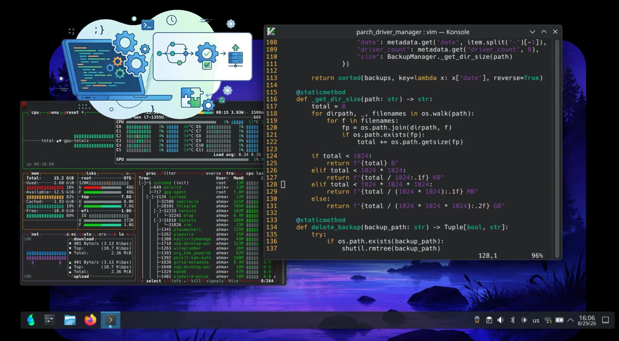Click the shell-shaped tray icon beside clipboard
This screenshot has width=619, height=341.
(477, 320)
